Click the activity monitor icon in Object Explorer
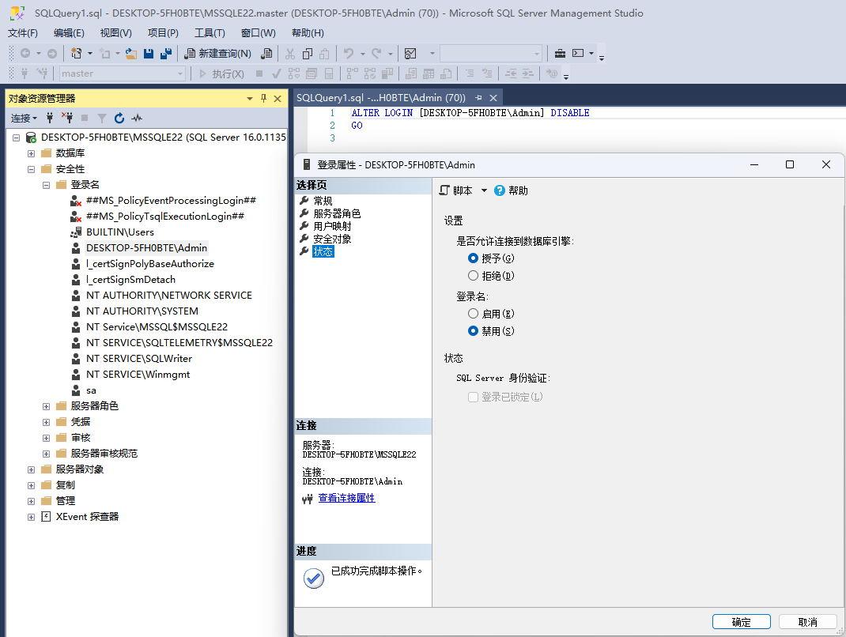 coord(137,118)
